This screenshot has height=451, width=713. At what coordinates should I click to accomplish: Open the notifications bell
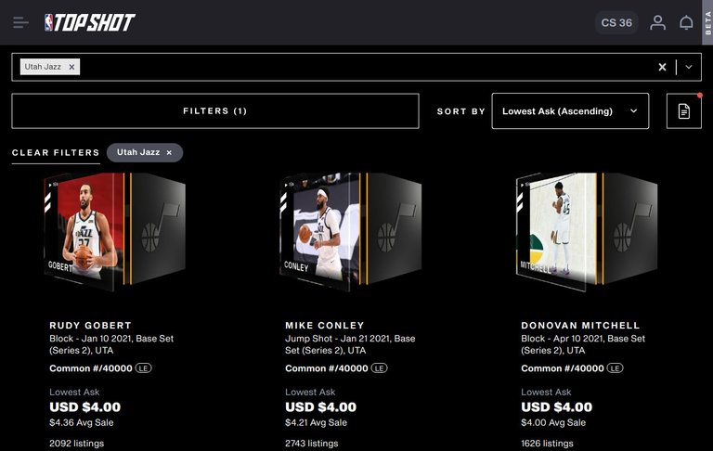tap(686, 22)
